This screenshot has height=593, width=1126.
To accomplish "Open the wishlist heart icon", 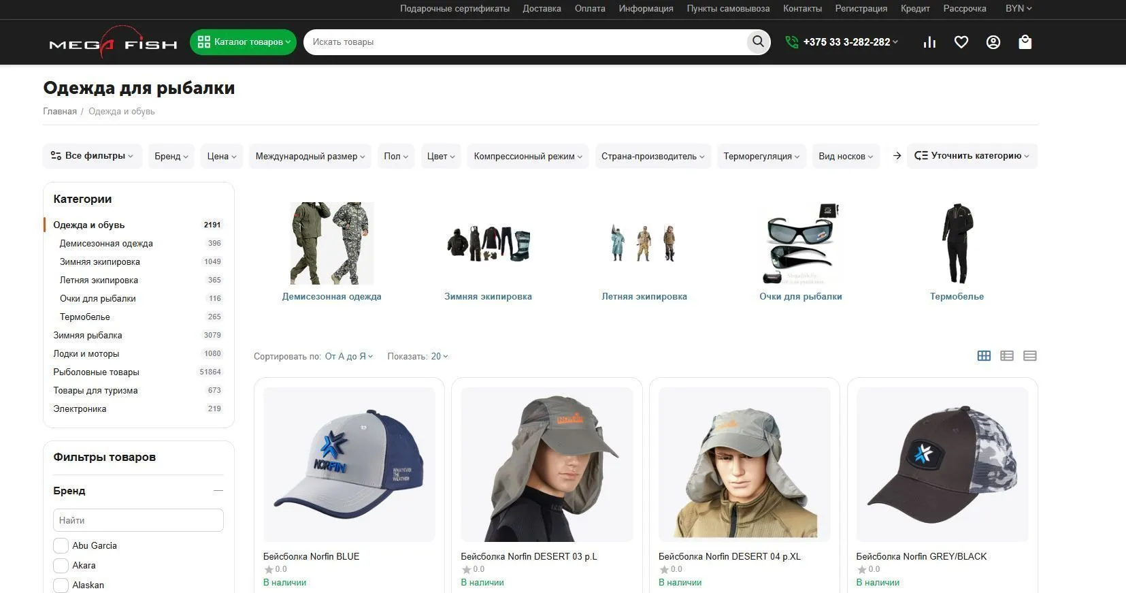I will tap(961, 42).
